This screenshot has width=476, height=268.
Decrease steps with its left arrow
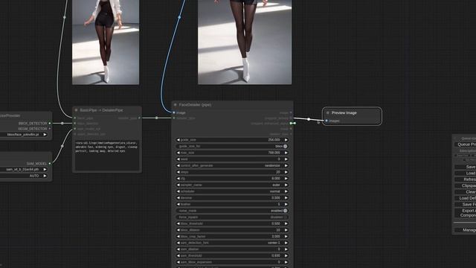(x=178, y=172)
